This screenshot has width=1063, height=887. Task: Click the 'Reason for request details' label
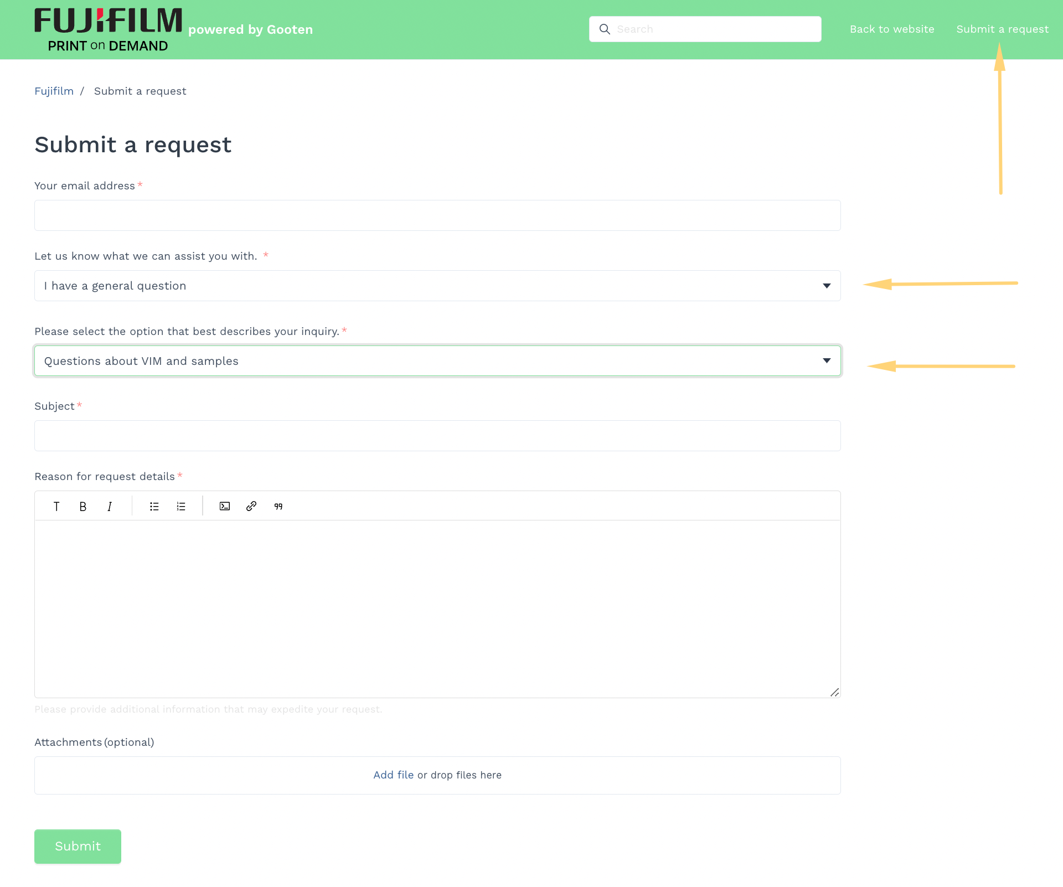click(105, 477)
